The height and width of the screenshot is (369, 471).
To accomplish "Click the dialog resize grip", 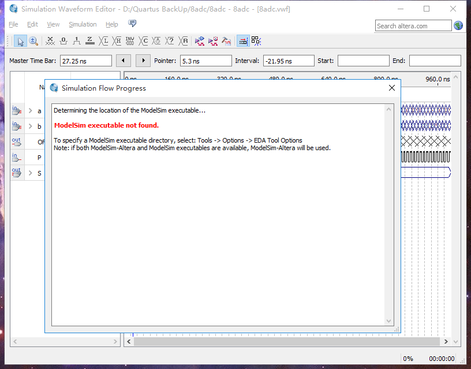I will tap(397, 330).
